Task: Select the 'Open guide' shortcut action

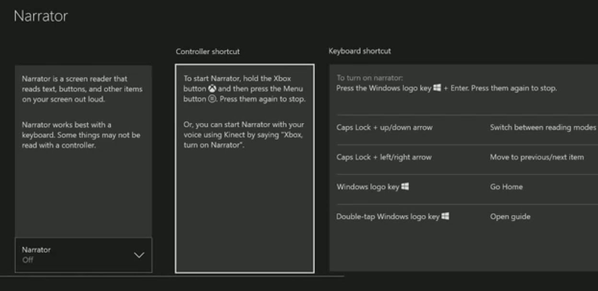Action: (510, 217)
